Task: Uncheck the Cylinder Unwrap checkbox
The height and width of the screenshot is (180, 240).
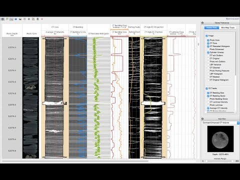Action: (x=208, y=52)
